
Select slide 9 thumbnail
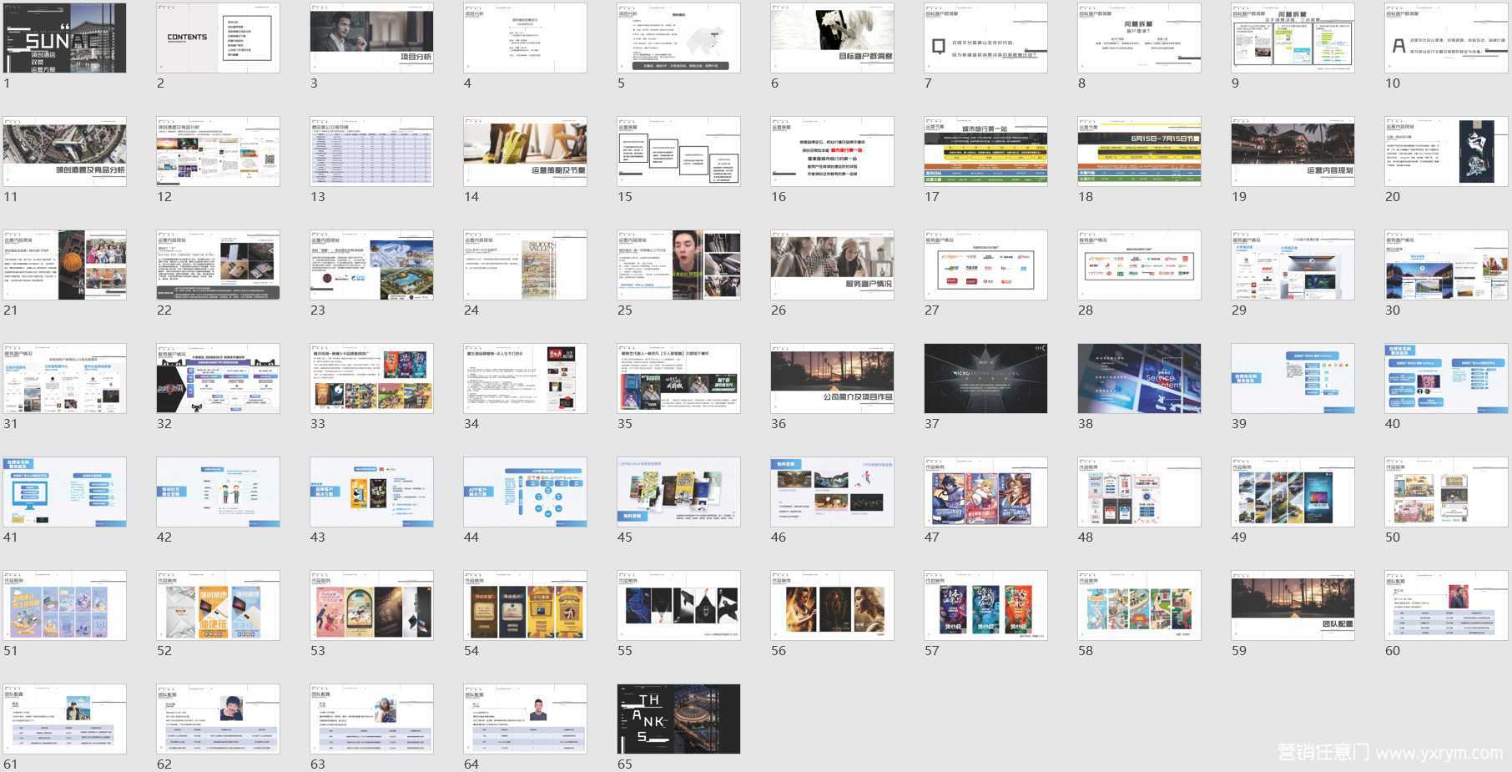1293,38
